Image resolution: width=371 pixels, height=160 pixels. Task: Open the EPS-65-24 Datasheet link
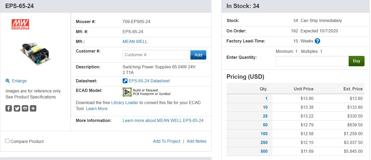(x=149, y=81)
